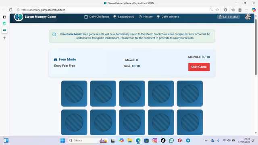
Task: Open browser Settings and more menu
Action: [x=247, y=10]
